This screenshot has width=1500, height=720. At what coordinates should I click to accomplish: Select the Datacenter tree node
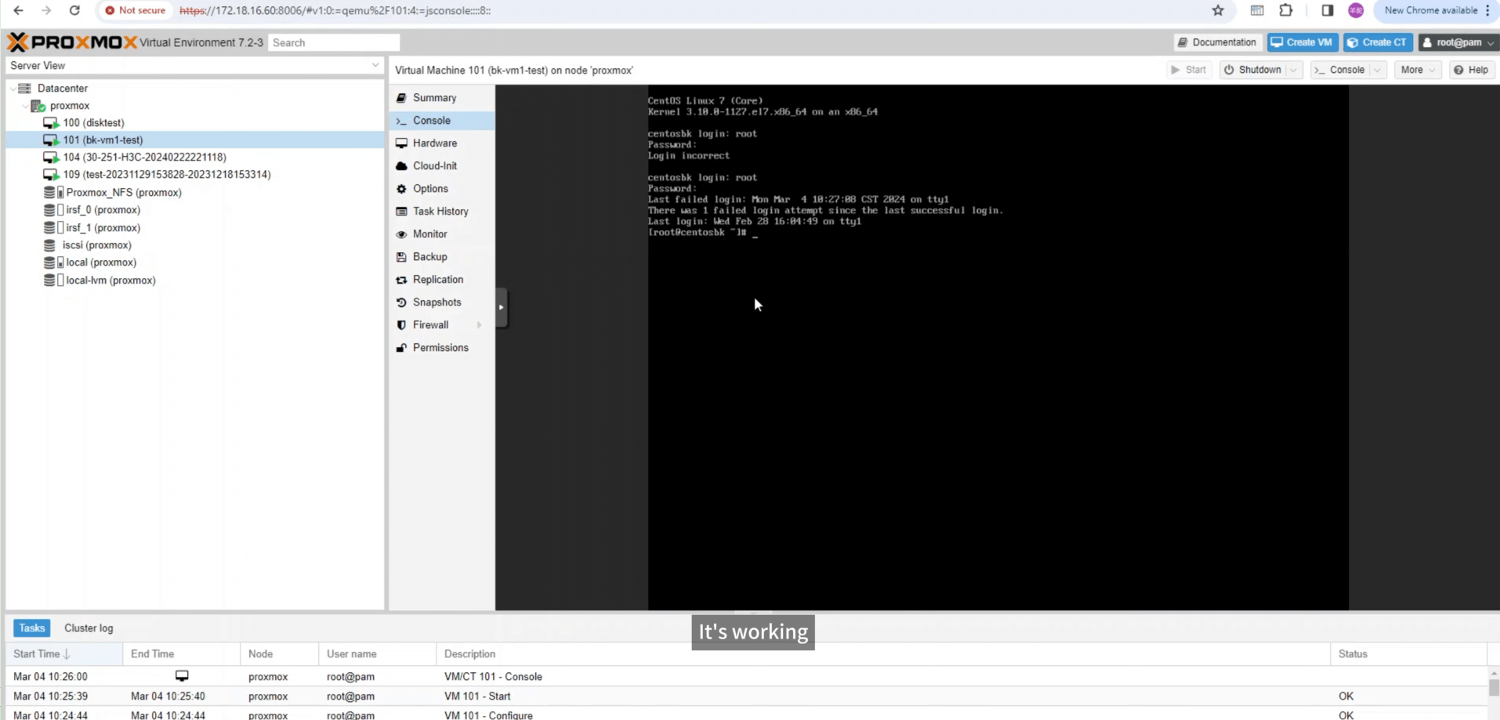[63, 89]
